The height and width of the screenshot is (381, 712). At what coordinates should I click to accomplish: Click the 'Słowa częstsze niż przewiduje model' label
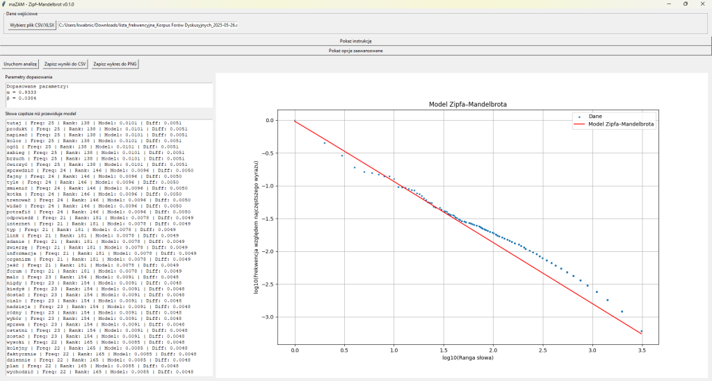tap(40, 114)
